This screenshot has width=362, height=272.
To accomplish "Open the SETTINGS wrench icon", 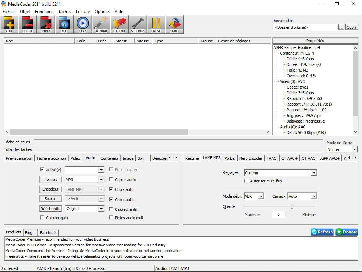I will [138, 24].
